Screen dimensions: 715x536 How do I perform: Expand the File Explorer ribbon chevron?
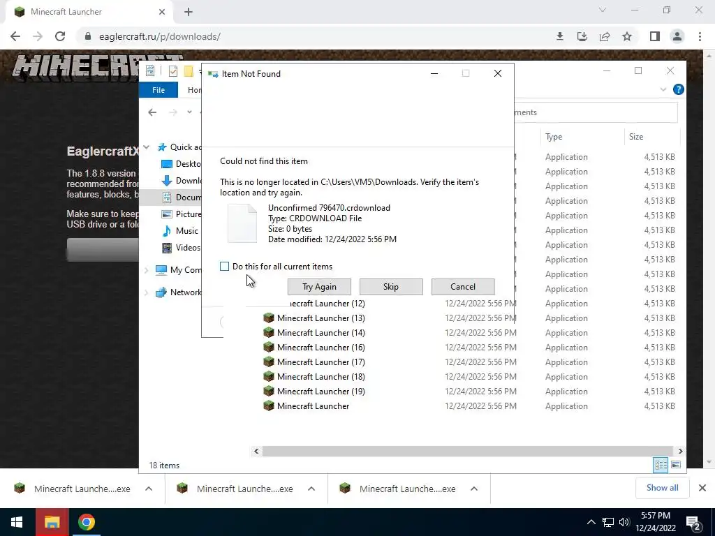click(663, 89)
